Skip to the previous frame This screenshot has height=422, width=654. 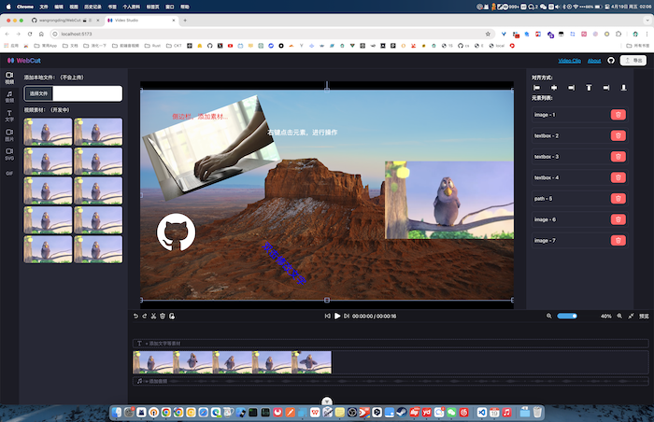[327, 316]
